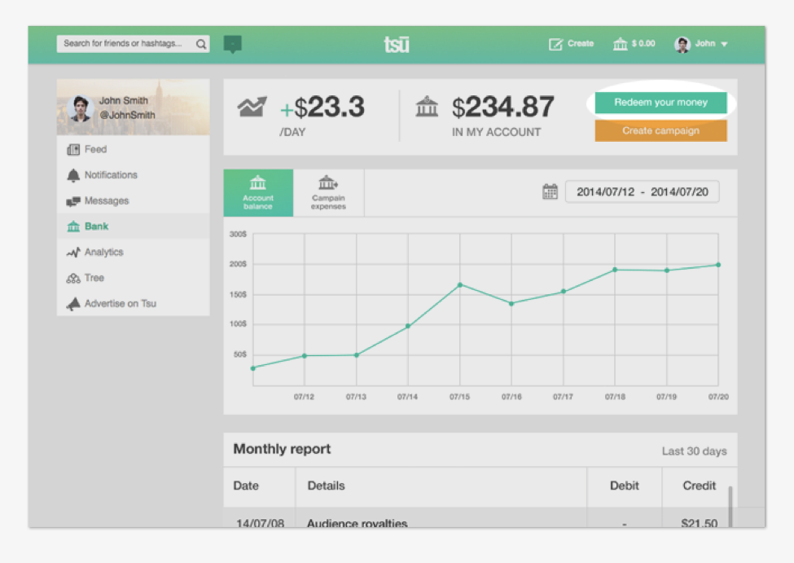Go to Messages in the sidebar
Image resolution: width=794 pixels, height=563 pixels.
point(134,200)
